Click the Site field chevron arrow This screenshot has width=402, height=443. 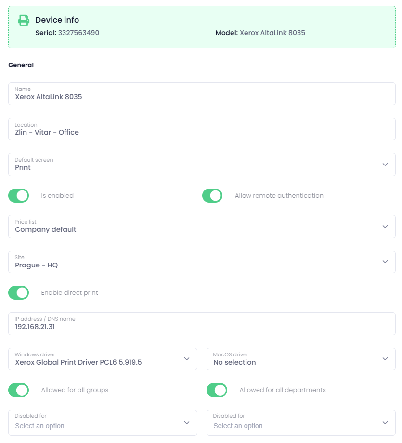pos(385,262)
